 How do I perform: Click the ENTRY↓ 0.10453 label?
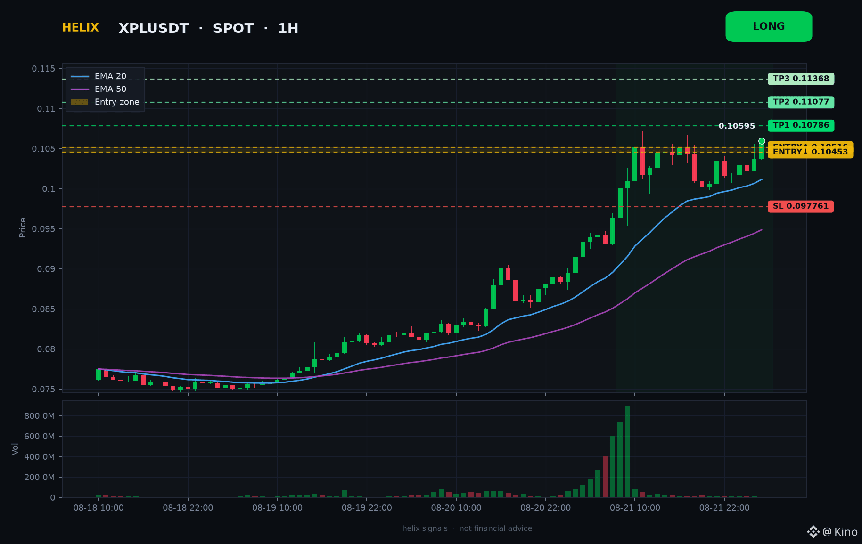pos(810,152)
